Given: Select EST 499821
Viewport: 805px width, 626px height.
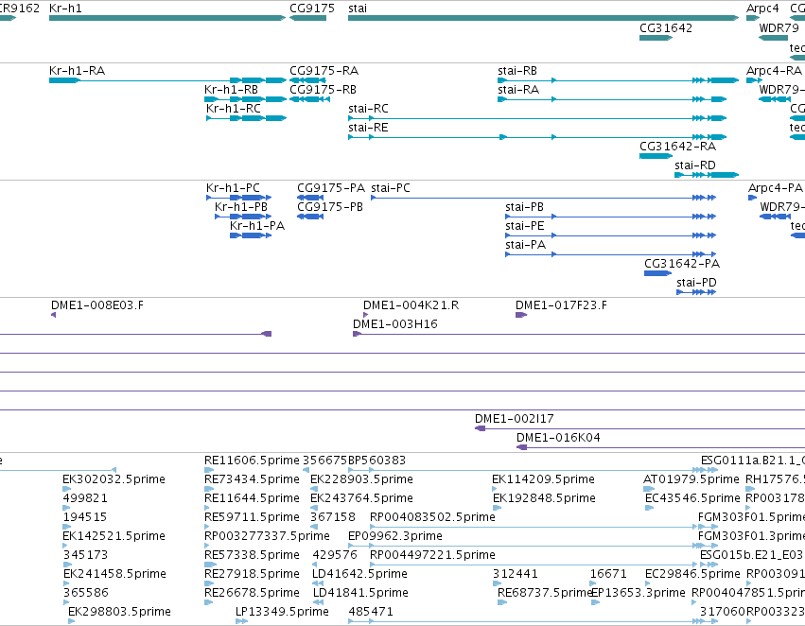Looking at the screenshot, I should (67, 508).
